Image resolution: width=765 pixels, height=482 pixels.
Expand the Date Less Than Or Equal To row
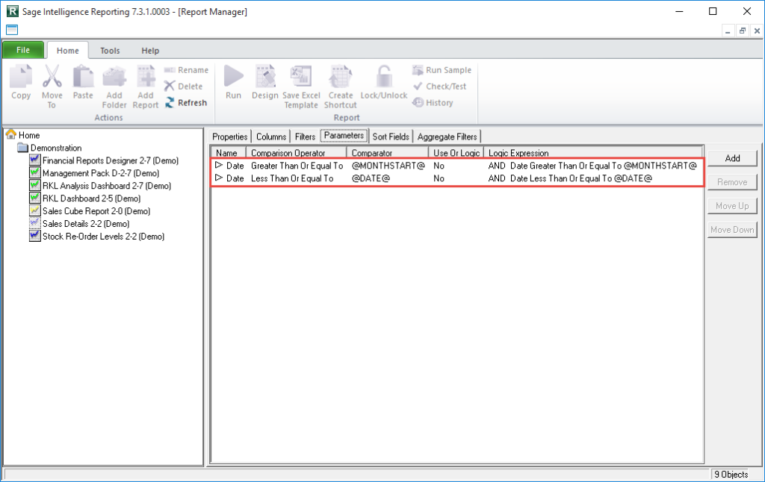click(220, 178)
